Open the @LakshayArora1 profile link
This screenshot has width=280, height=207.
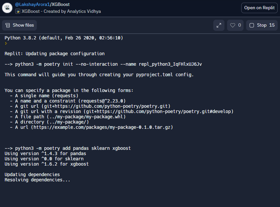tap(32, 5)
